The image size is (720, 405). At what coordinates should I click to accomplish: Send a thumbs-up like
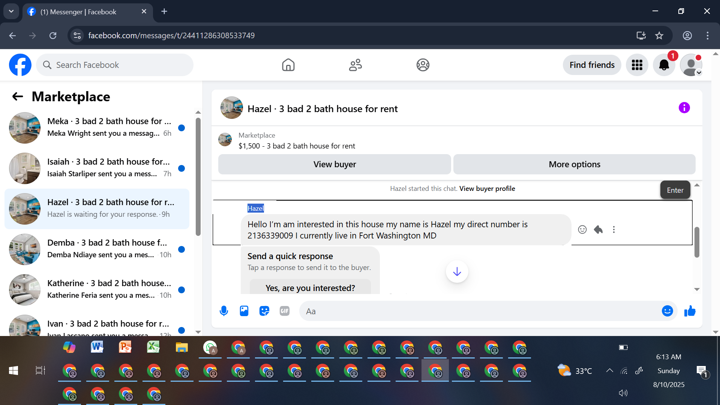[690, 311]
